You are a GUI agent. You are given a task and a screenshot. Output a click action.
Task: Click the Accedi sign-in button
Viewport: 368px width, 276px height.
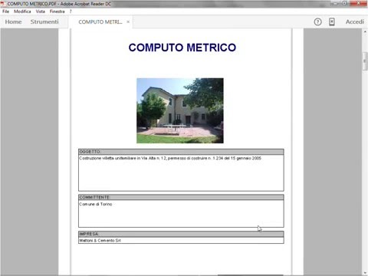tap(355, 22)
